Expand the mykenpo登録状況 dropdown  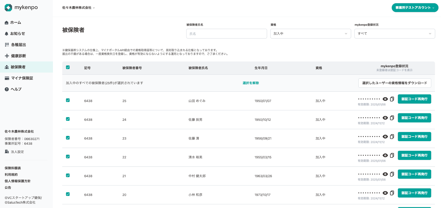[x=394, y=34]
